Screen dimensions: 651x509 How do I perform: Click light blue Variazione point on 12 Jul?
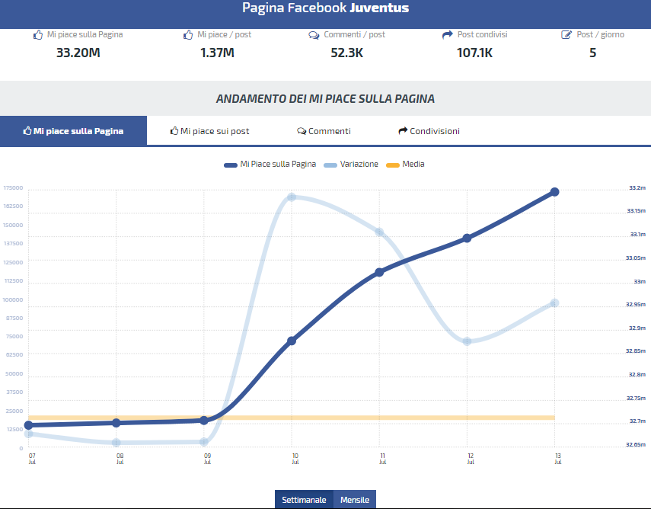467,341
